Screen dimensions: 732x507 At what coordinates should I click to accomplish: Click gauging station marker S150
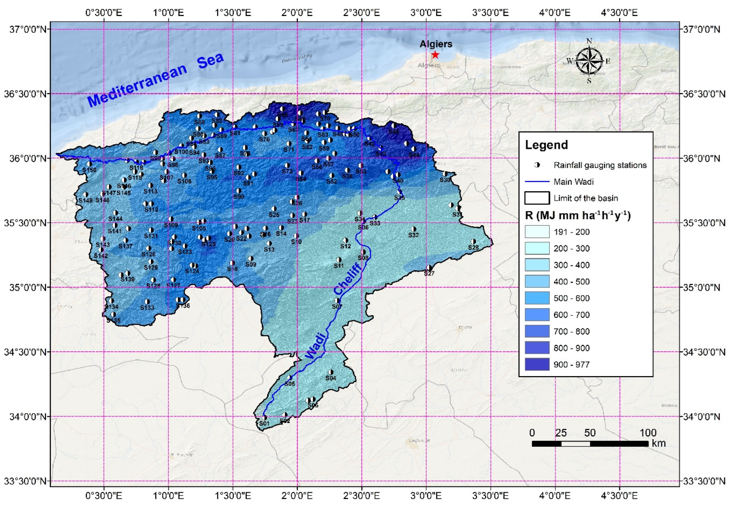tap(89, 164)
